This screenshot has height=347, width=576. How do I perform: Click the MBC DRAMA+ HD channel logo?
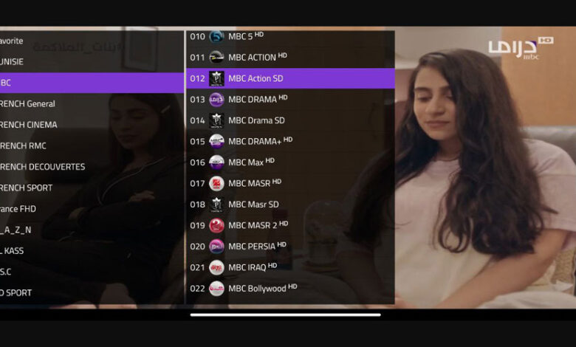pos(216,141)
